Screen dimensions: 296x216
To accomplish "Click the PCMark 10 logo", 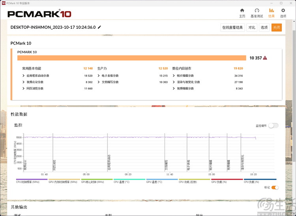I will coord(39,14).
